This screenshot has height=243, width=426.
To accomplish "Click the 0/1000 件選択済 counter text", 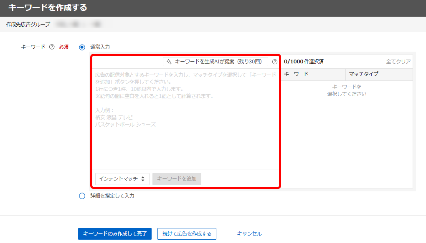I will point(304,62).
